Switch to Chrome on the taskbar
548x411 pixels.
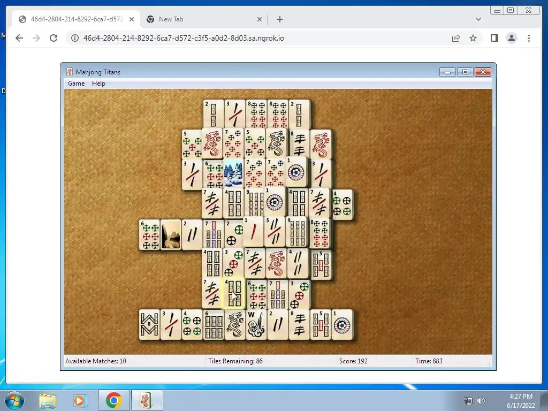(x=113, y=400)
